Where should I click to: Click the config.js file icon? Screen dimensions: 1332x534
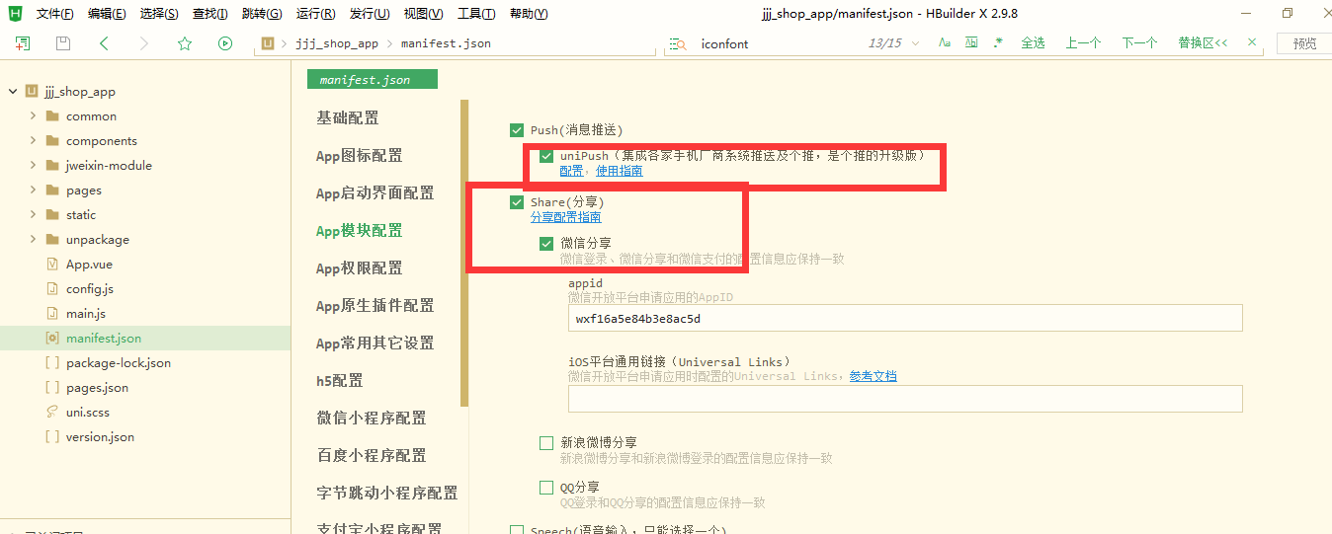tap(52, 289)
